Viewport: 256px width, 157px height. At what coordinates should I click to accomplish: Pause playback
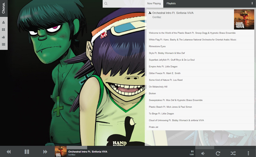[27, 152]
